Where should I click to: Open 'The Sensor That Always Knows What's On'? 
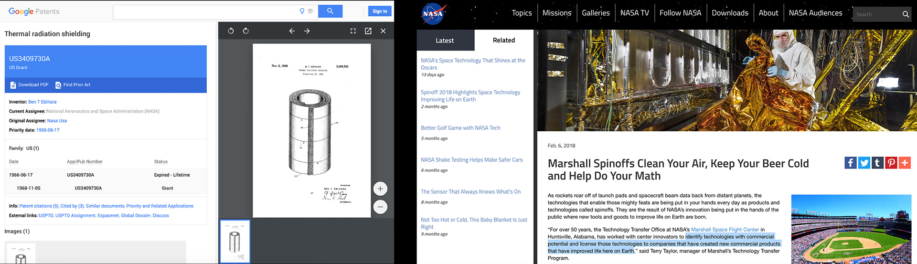[470, 192]
